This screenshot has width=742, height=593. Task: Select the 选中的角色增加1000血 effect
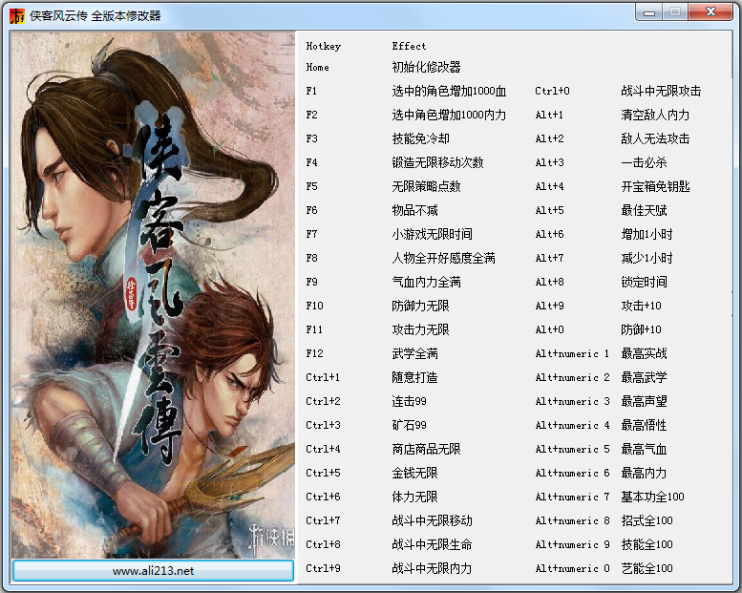click(x=449, y=92)
